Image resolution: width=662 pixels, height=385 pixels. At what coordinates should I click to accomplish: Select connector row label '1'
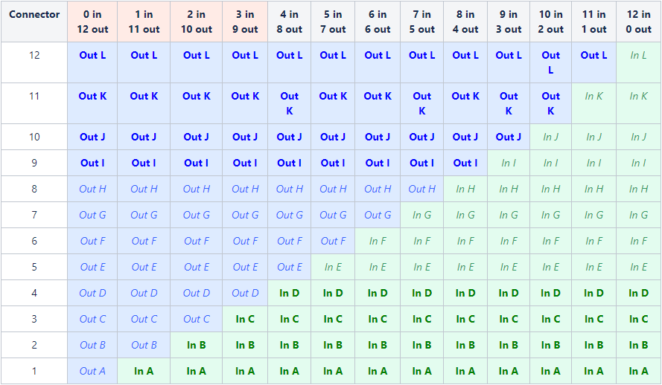point(34,371)
